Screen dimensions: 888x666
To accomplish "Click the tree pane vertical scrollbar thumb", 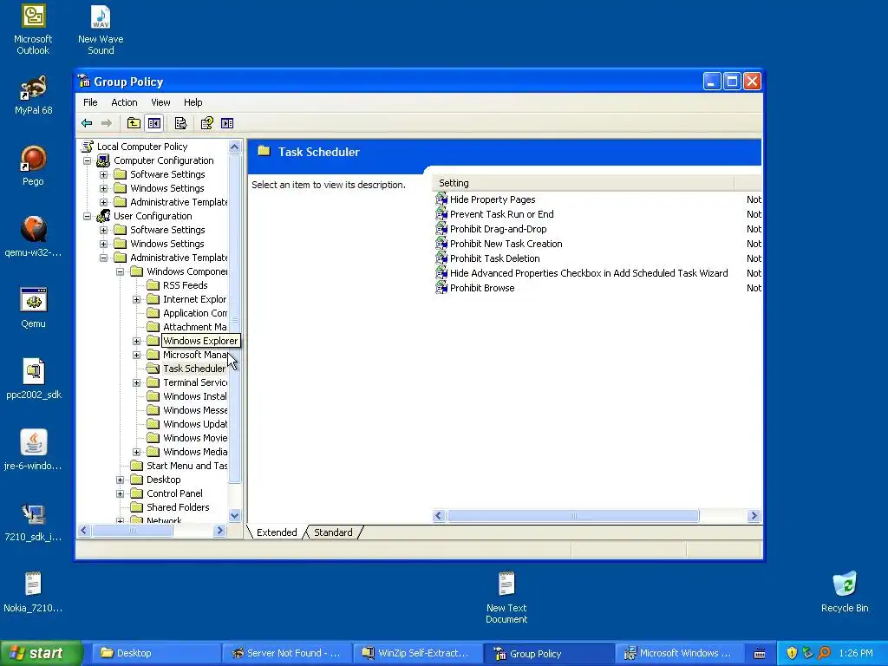I will coord(234,319).
